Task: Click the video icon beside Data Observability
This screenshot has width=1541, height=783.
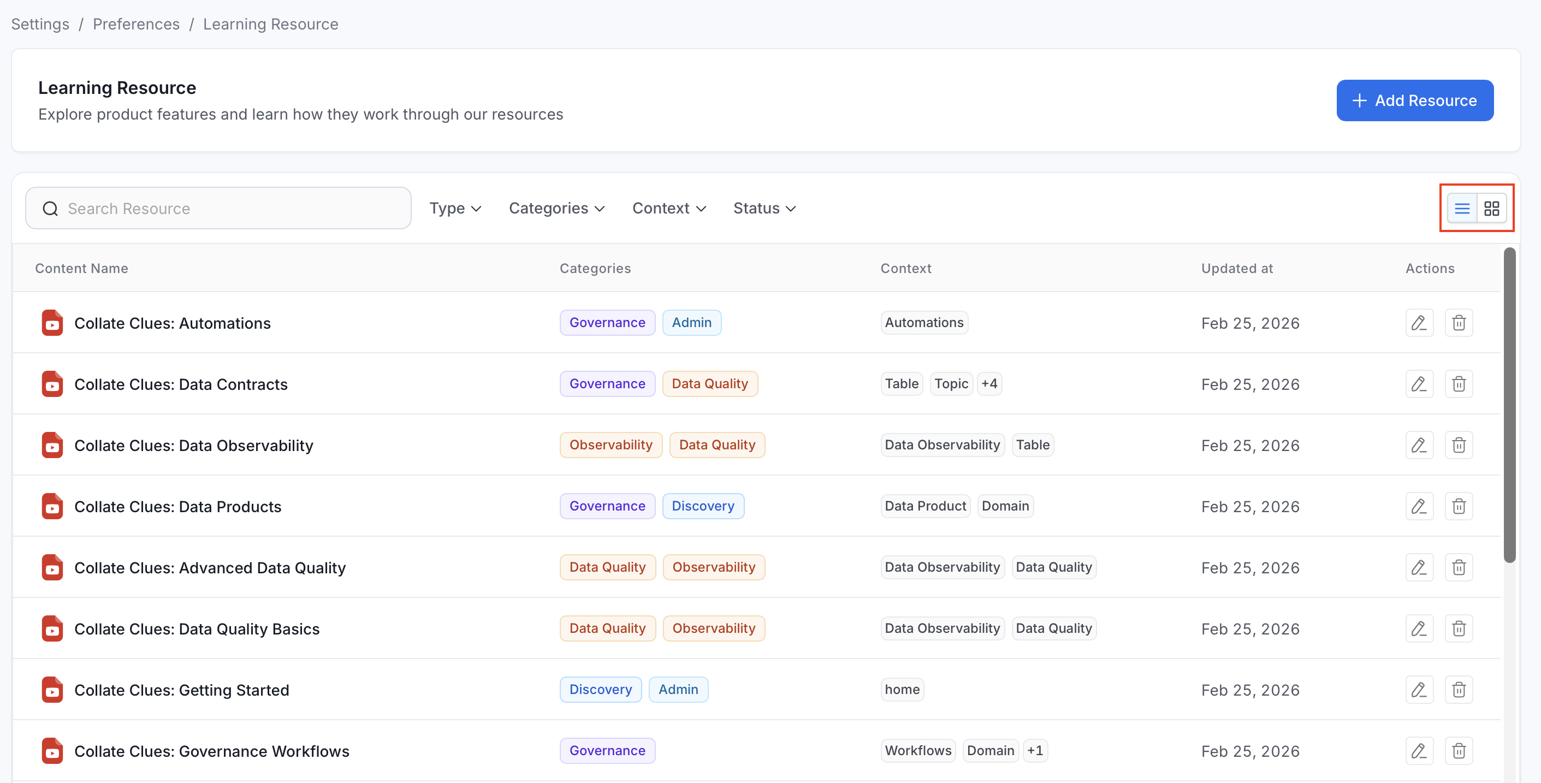Action: [52, 445]
